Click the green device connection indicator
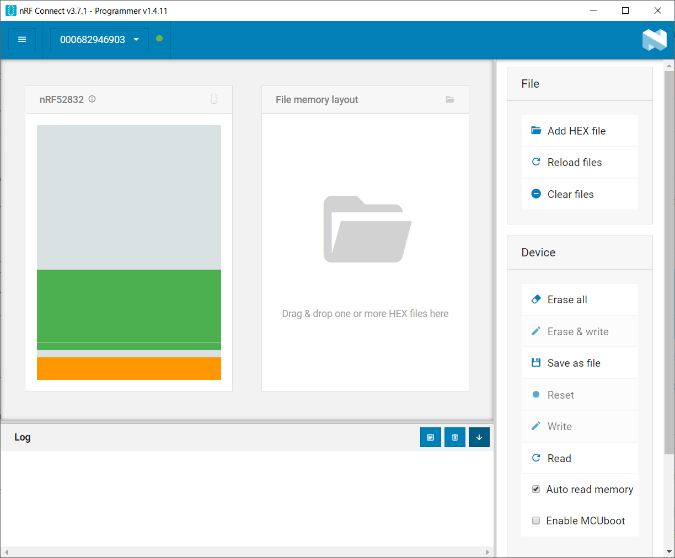Screen dimensions: 675x558 pos(159,39)
